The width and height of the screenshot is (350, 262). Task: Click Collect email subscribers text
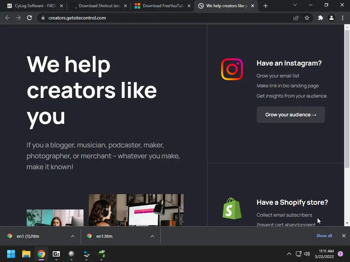tap(284, 215)
